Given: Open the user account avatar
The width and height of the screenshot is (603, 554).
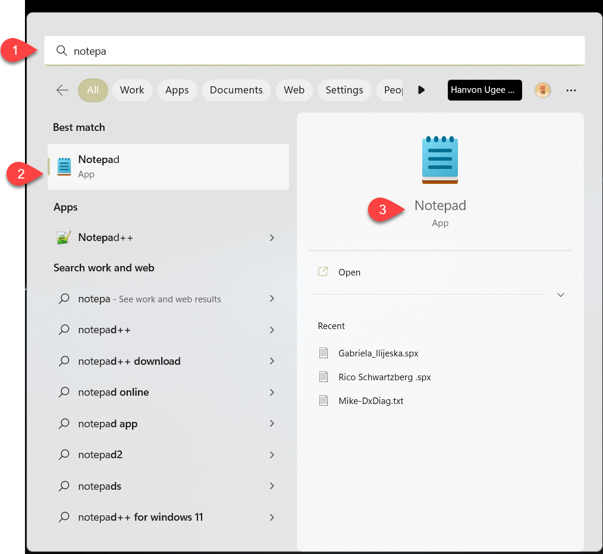Looking at the screenshot, I should tap(542, 90).
